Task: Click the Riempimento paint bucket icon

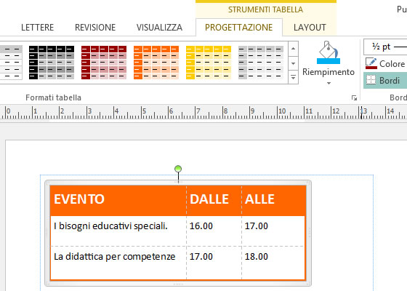Action: pos(329,52)
